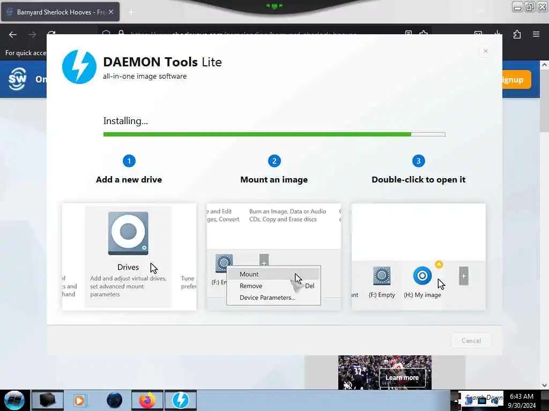Click the Add a new drive heading
Image resolution: width=549 pixels, height=411 pixels.
pos(129,180)
